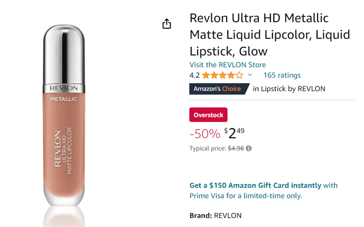Click the 4.2 rating number
364x227 pixels.
(x=194, y=75)
